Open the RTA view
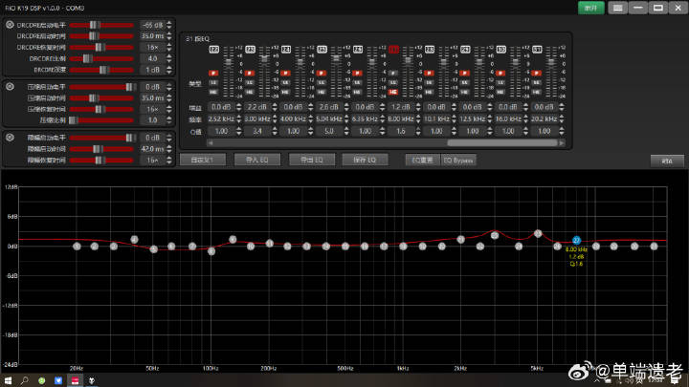 point(668,161)
